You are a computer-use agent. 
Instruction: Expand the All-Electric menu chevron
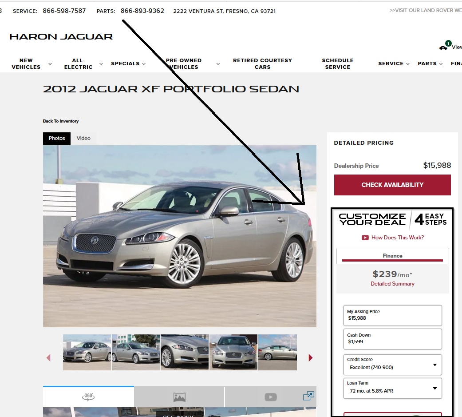click(101, 64)
